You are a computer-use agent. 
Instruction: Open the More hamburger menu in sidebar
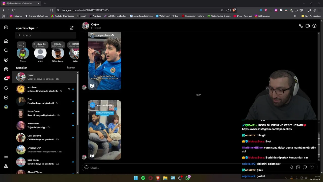pos(6,156)
